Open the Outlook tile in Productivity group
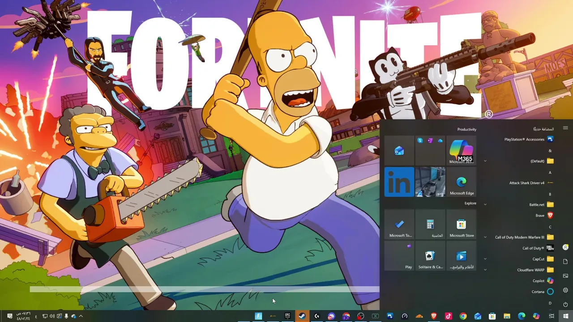Image resolution: width=573 pixels, height=322 pixels. click(x=399, y=151)
